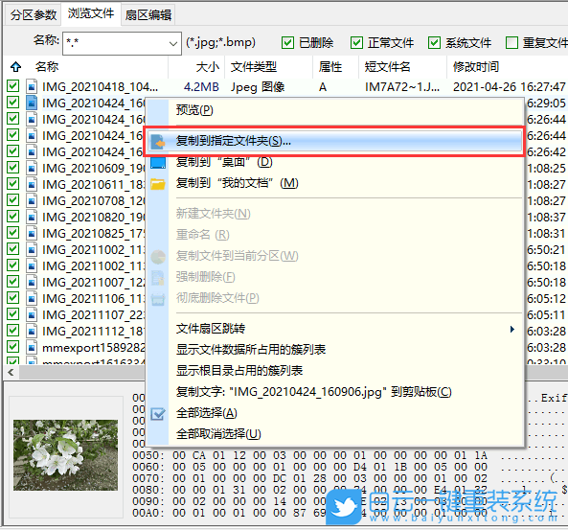This screenshot has width=568, height=530.
Task: Uncheck the checkbox for IMG_20210825_17
Action: [x=13, y=233]
